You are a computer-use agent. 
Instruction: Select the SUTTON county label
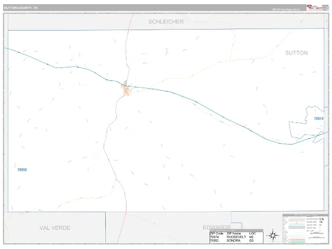[x=296, y=53]
